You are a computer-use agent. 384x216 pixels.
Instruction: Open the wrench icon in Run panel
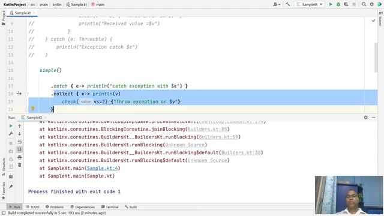point(11,134)
